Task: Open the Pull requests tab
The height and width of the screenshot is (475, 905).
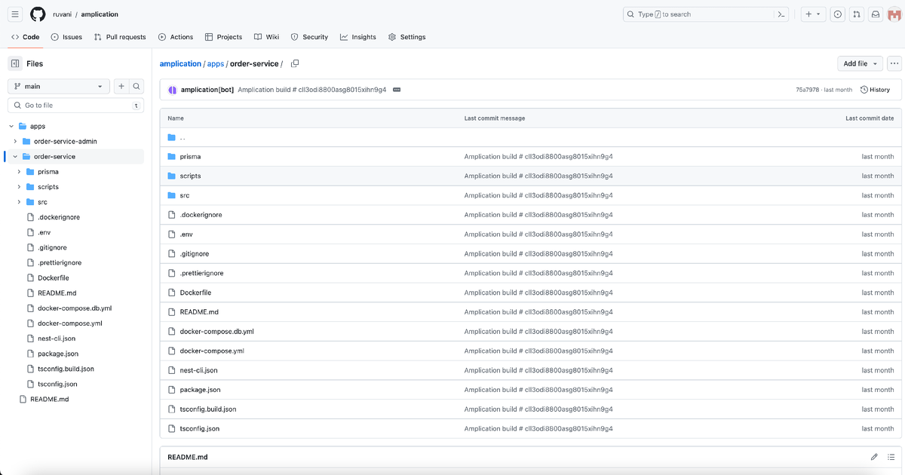Action: click(x=120, y=37)
